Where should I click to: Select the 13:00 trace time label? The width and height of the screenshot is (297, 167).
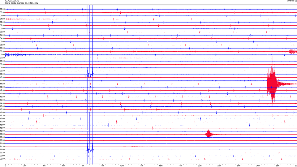pyautogui.click(x=2, y=93)
